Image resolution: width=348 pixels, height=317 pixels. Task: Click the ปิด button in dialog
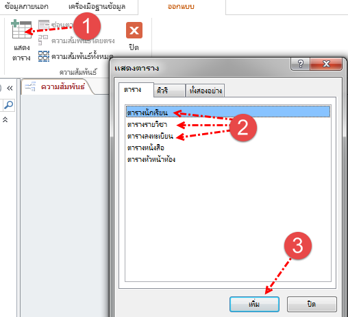[x=312, y=304]
